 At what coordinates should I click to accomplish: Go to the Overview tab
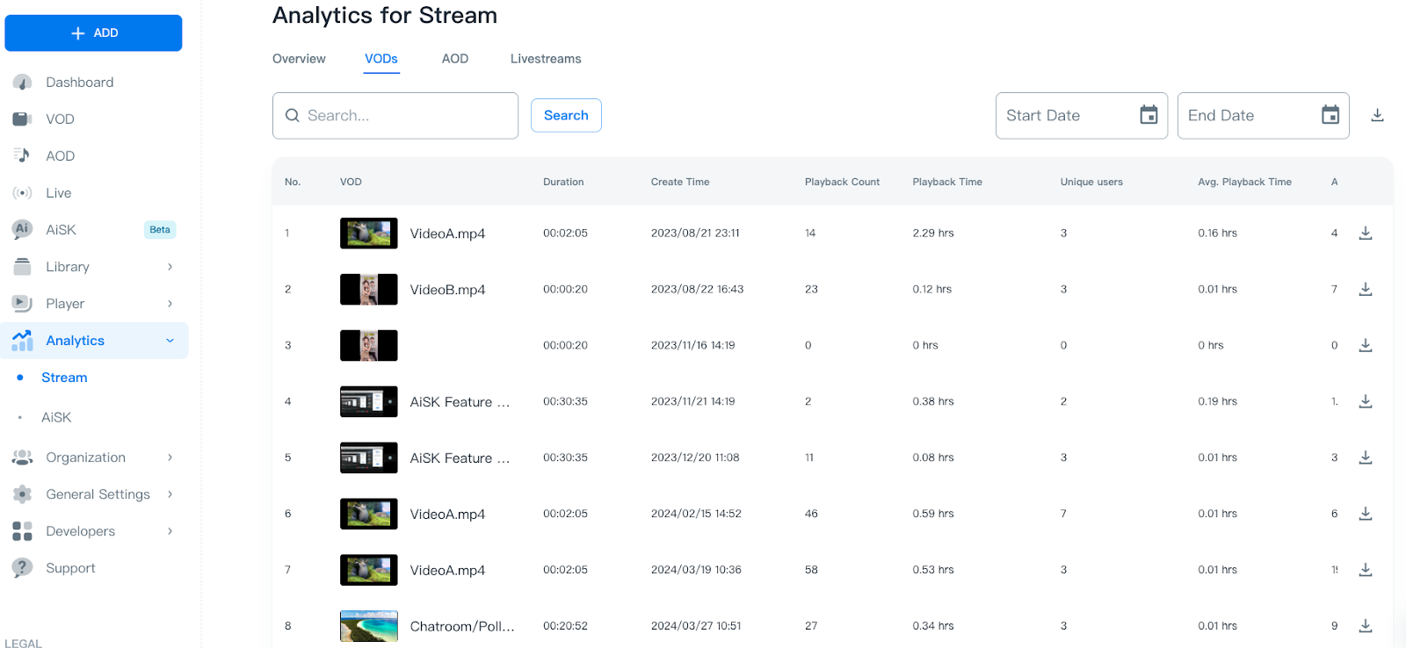coord(299,59)
